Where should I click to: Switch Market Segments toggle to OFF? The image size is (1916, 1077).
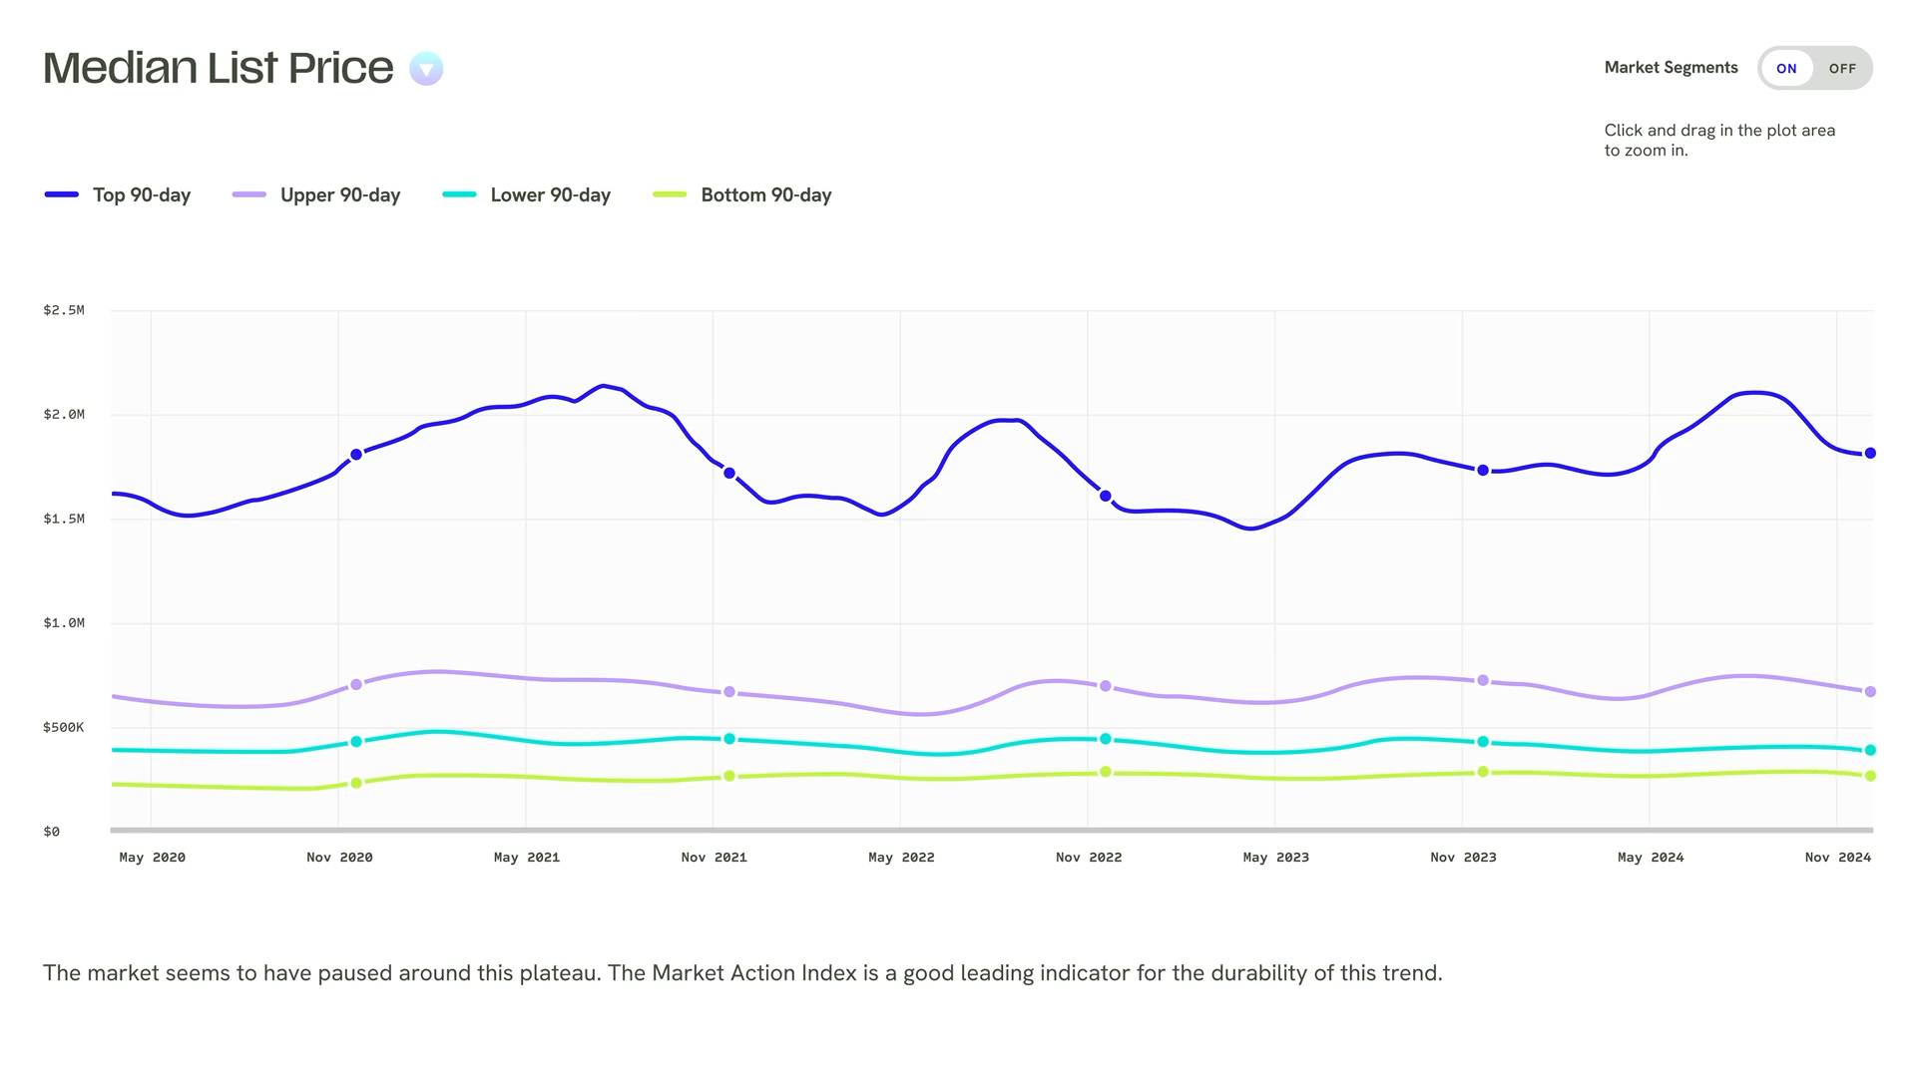tap(1842, 69)
